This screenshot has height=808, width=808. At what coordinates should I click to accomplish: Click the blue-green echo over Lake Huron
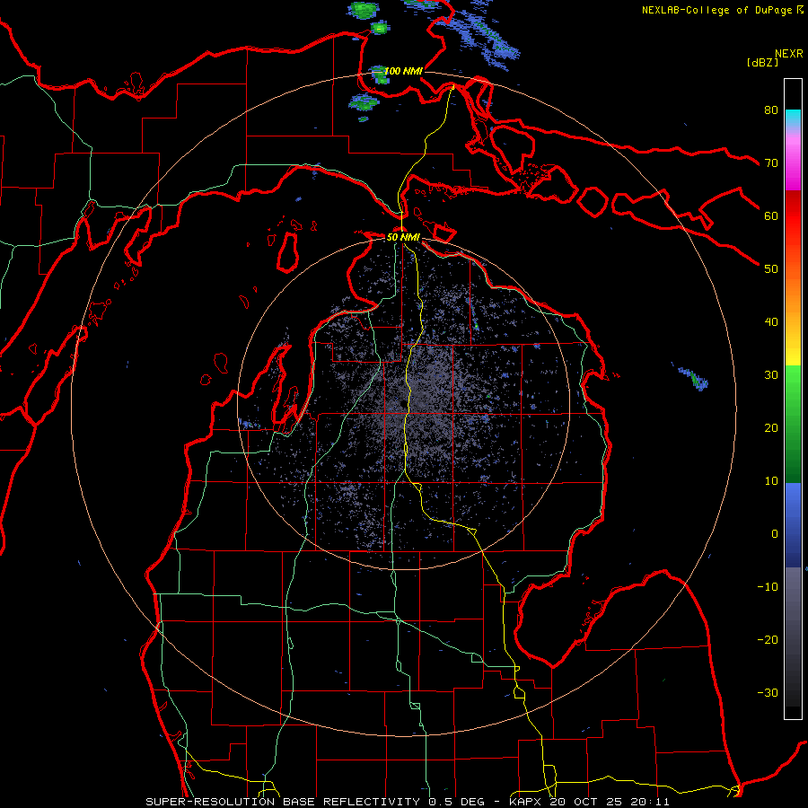tap(694, 378)
